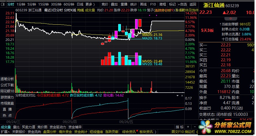Toggle the 成交量 display in chart header
This screenshot has height=136, width=256.
(90, 10)
